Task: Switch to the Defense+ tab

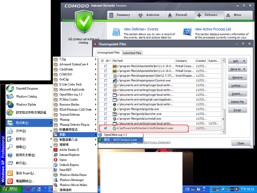Action: point(209,15)
